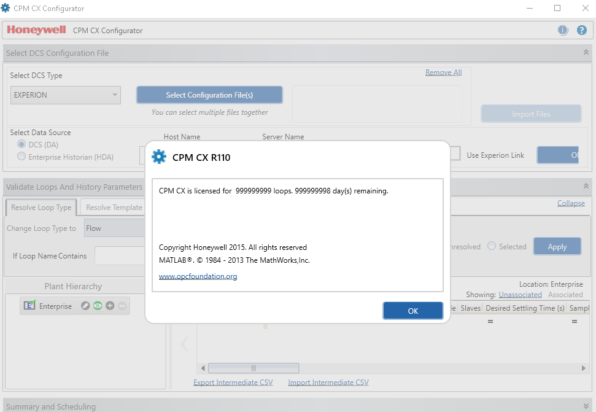Toggle the Use Experion Link checkbox
Viewport: 596px width, 412px height.
coord(455,154)
